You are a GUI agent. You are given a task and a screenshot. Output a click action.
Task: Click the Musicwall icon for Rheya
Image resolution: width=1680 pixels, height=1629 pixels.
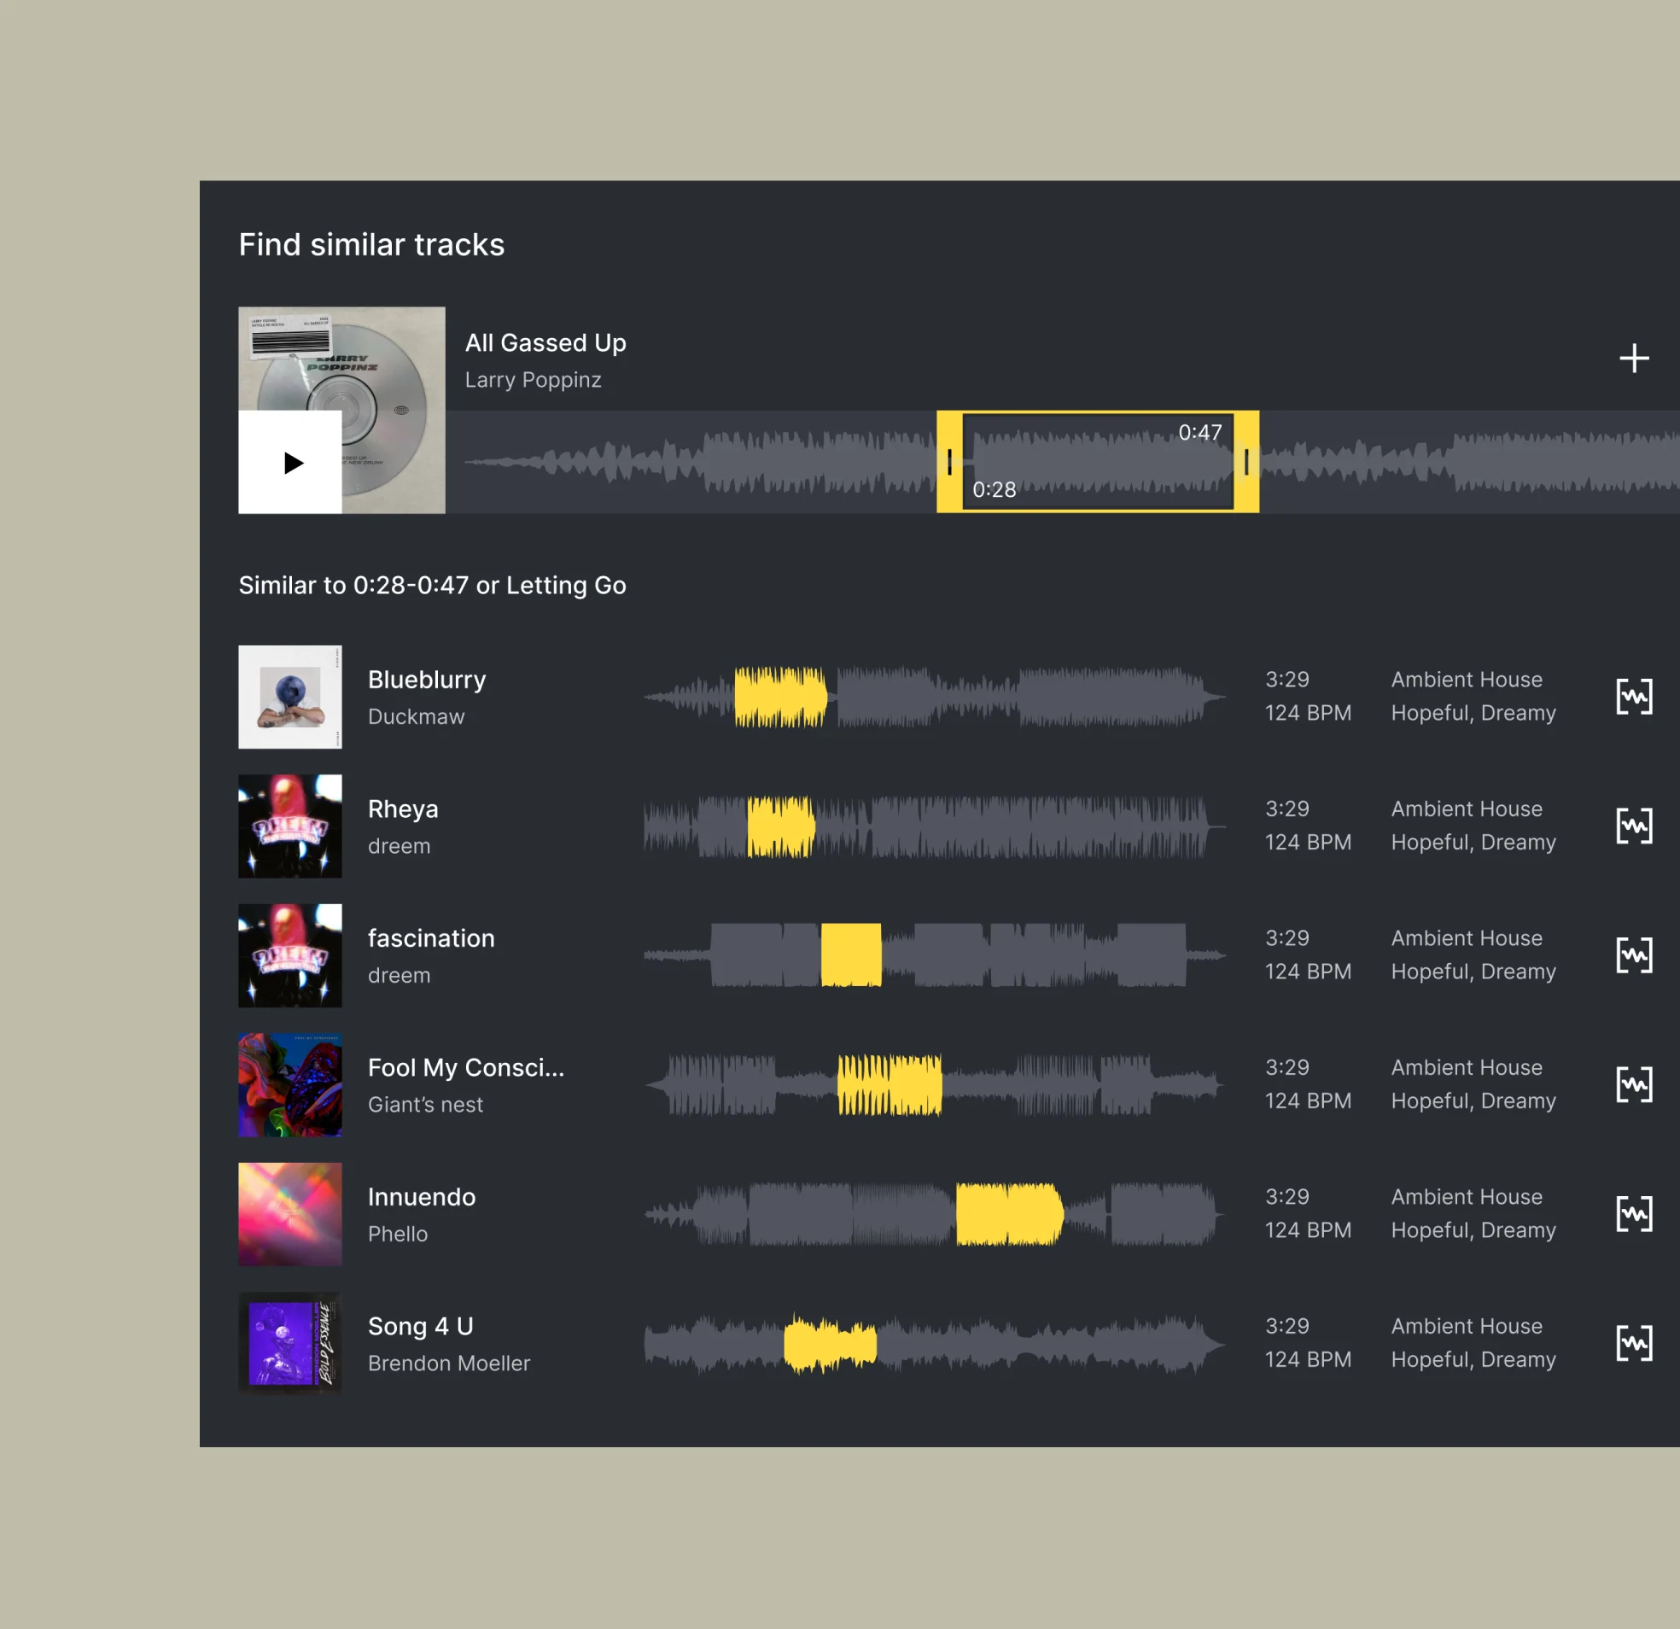click(1634, 826)
